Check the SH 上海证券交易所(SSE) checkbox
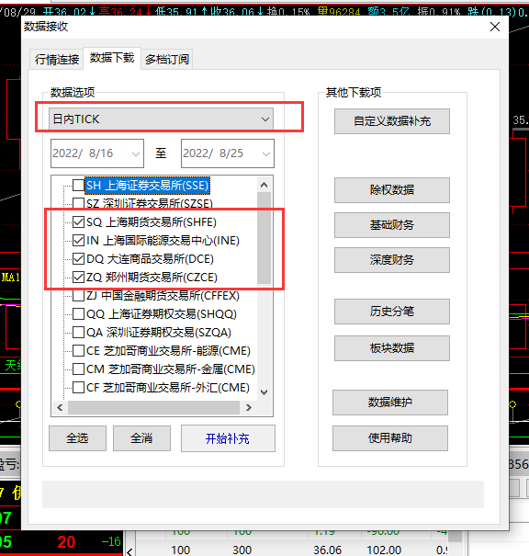Image resolution: width=529 pixels, height=556 pixels. (78, 185)
